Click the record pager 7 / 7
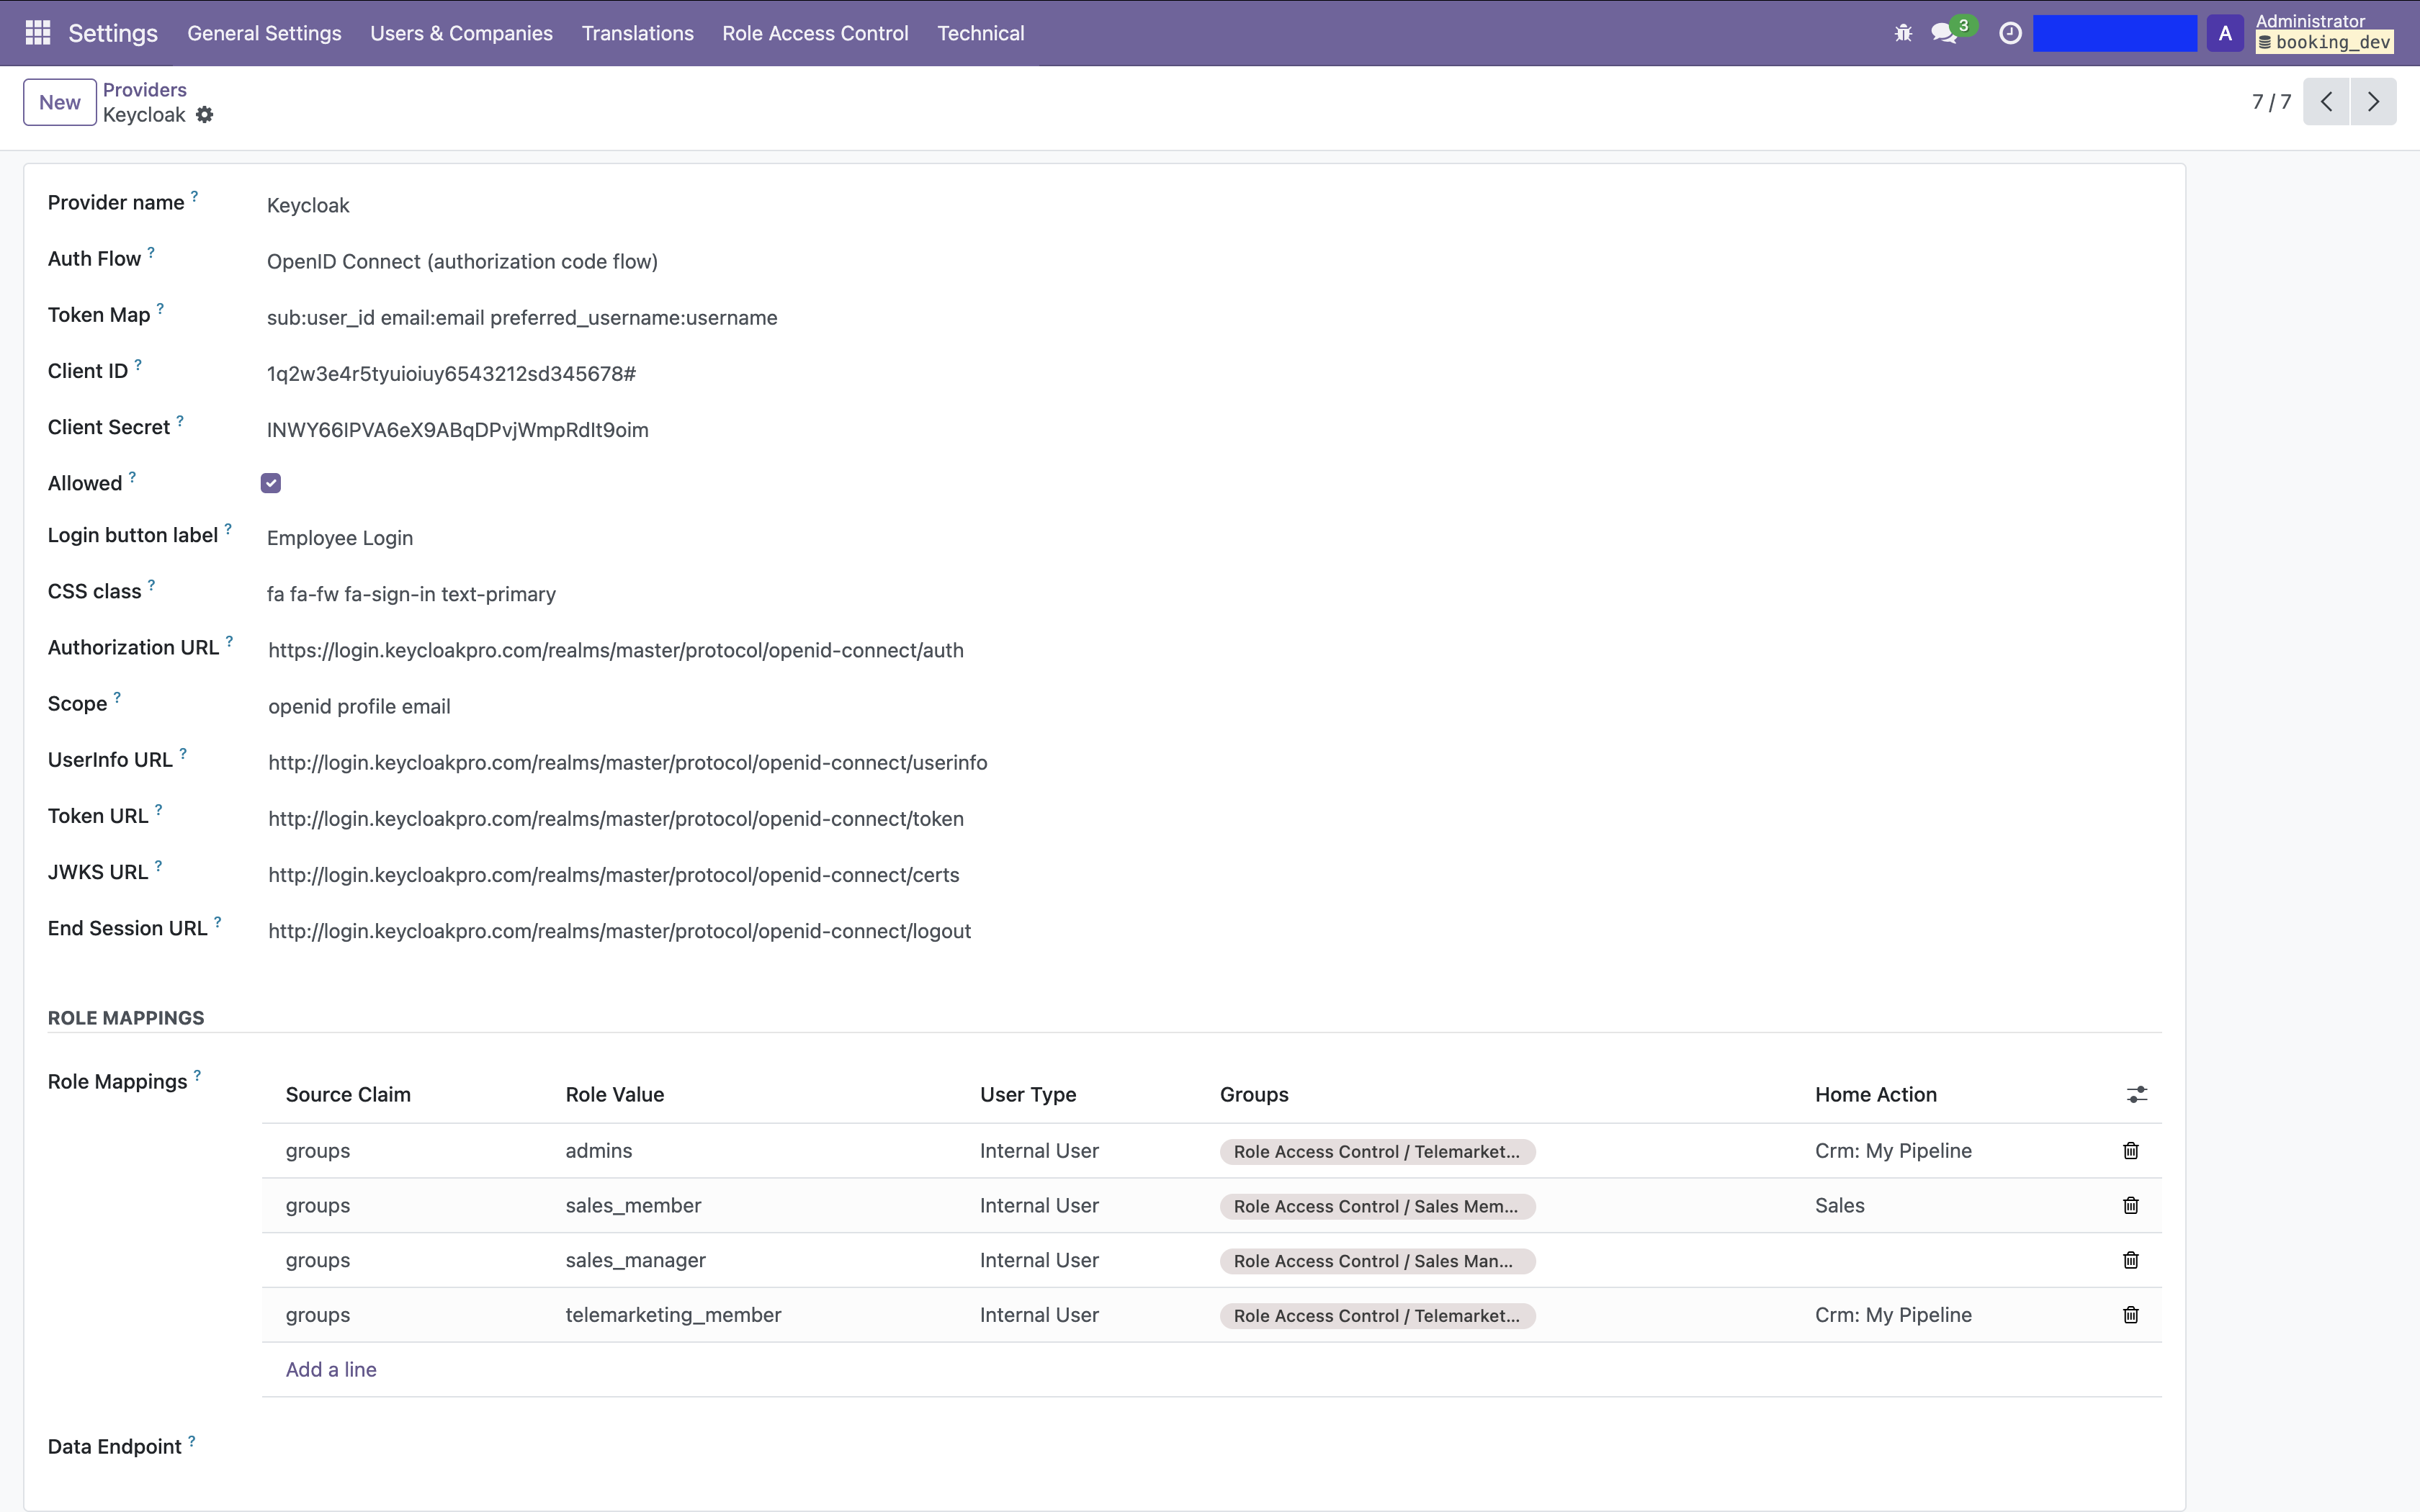Viewport: 2420px width, 1512px height. 2271,102
